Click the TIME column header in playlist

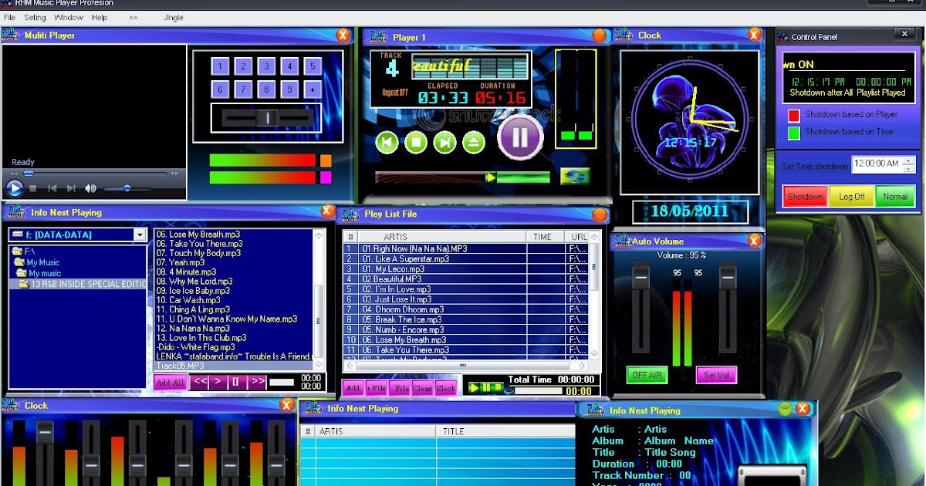click(x=544, y=237)
